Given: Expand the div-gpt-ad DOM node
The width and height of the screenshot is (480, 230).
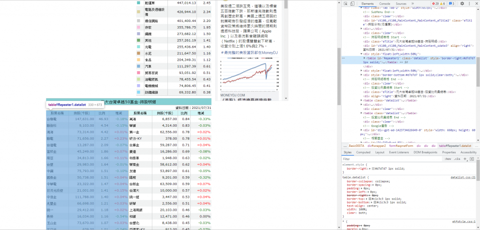Looking at the screenshot, I should point(362,130).
